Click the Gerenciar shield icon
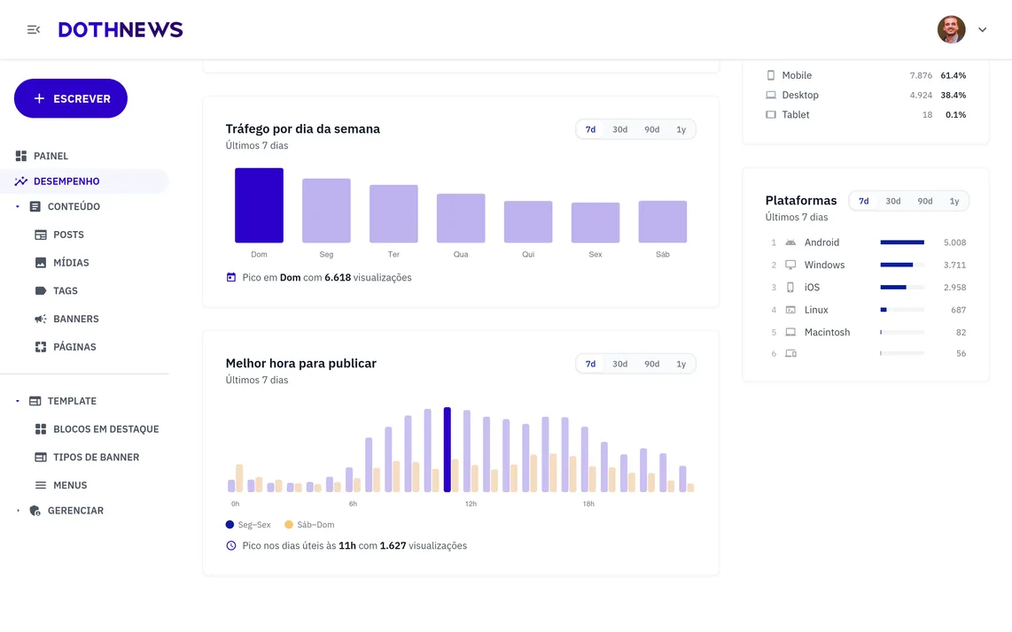The width and height of the screenshot is (1012, 632). 35,510
